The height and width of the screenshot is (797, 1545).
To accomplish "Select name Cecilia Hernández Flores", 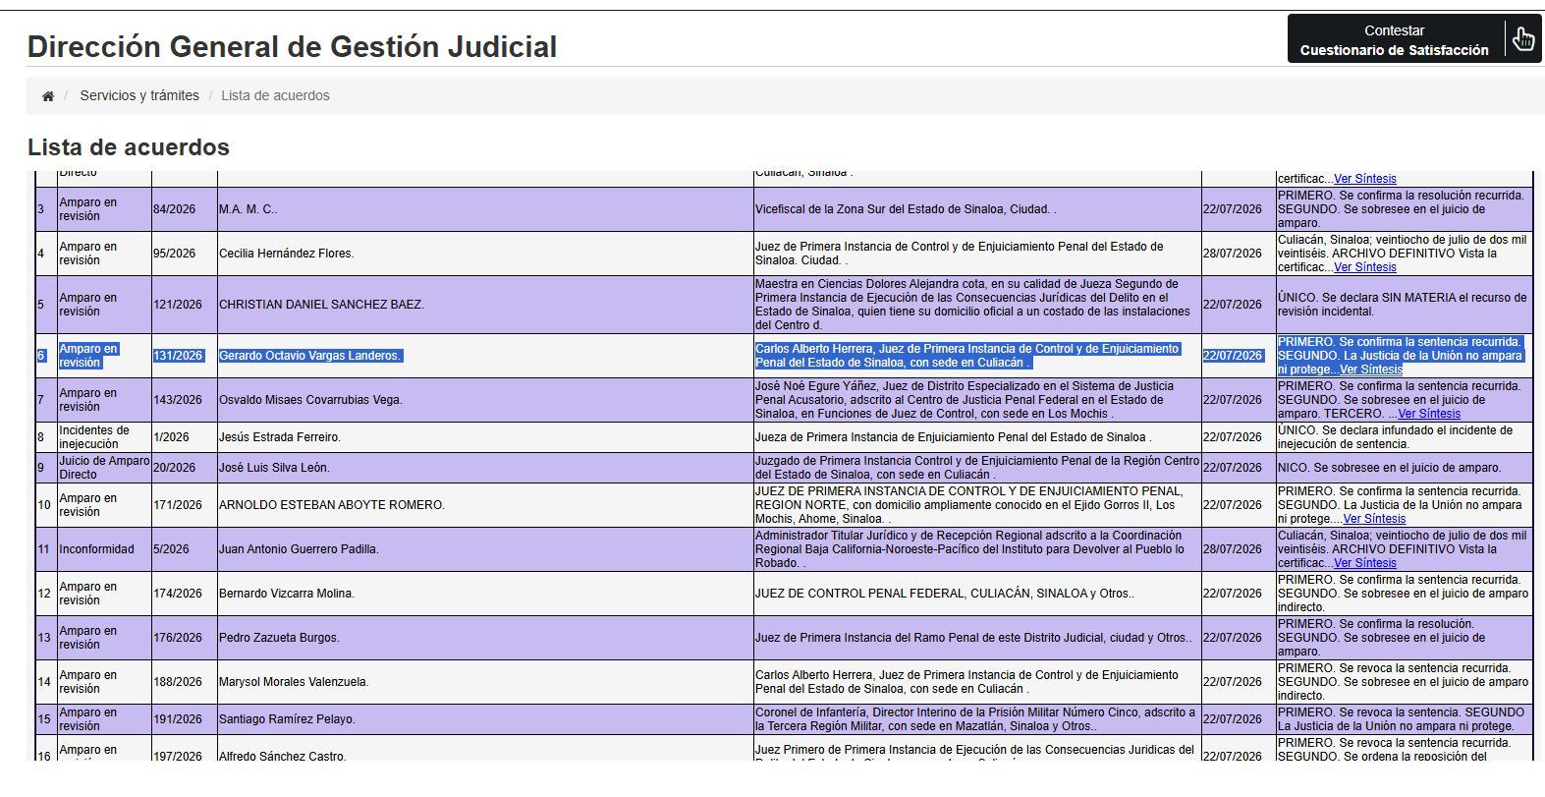I will point(286,254).
